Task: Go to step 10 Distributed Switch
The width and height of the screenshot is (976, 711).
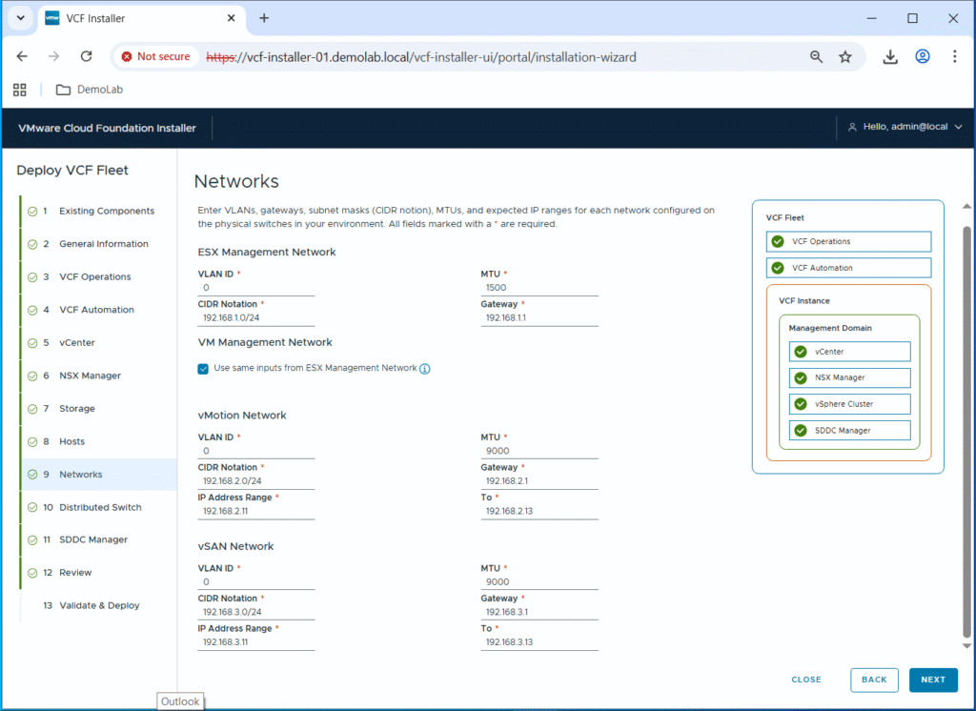Action: point(99,507)
